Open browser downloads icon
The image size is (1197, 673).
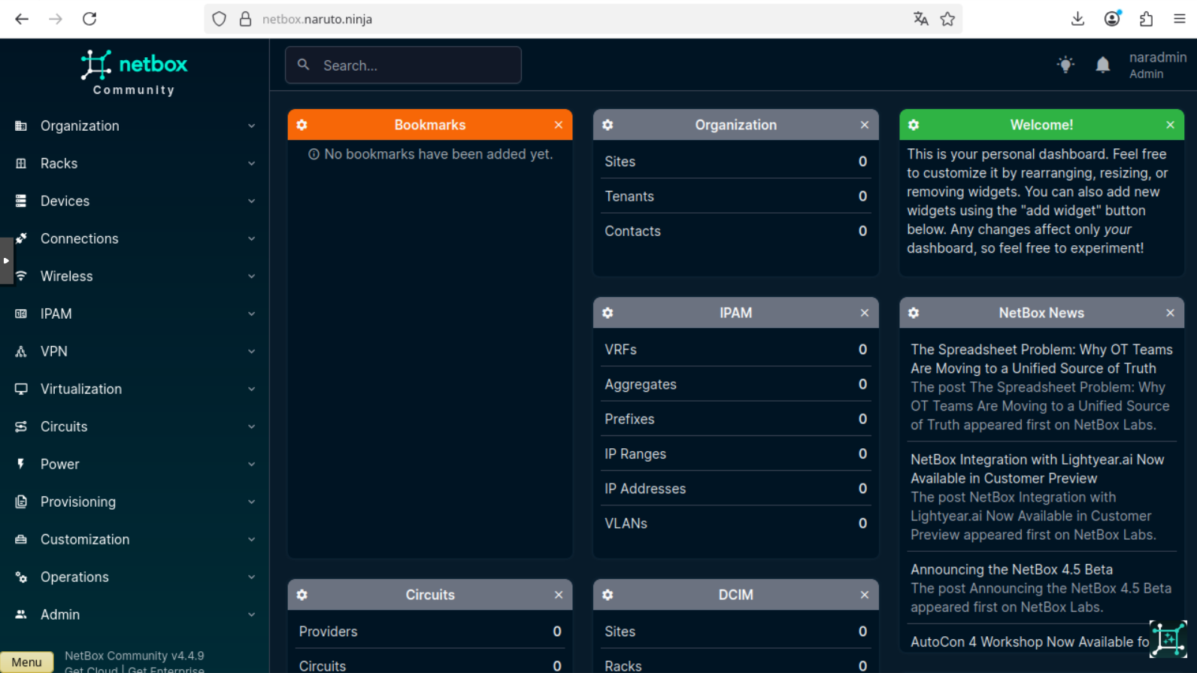point(1077,19)
